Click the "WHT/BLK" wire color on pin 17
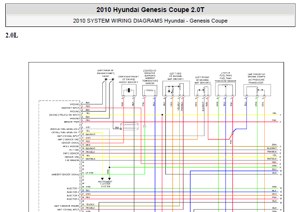 [91, 159]
